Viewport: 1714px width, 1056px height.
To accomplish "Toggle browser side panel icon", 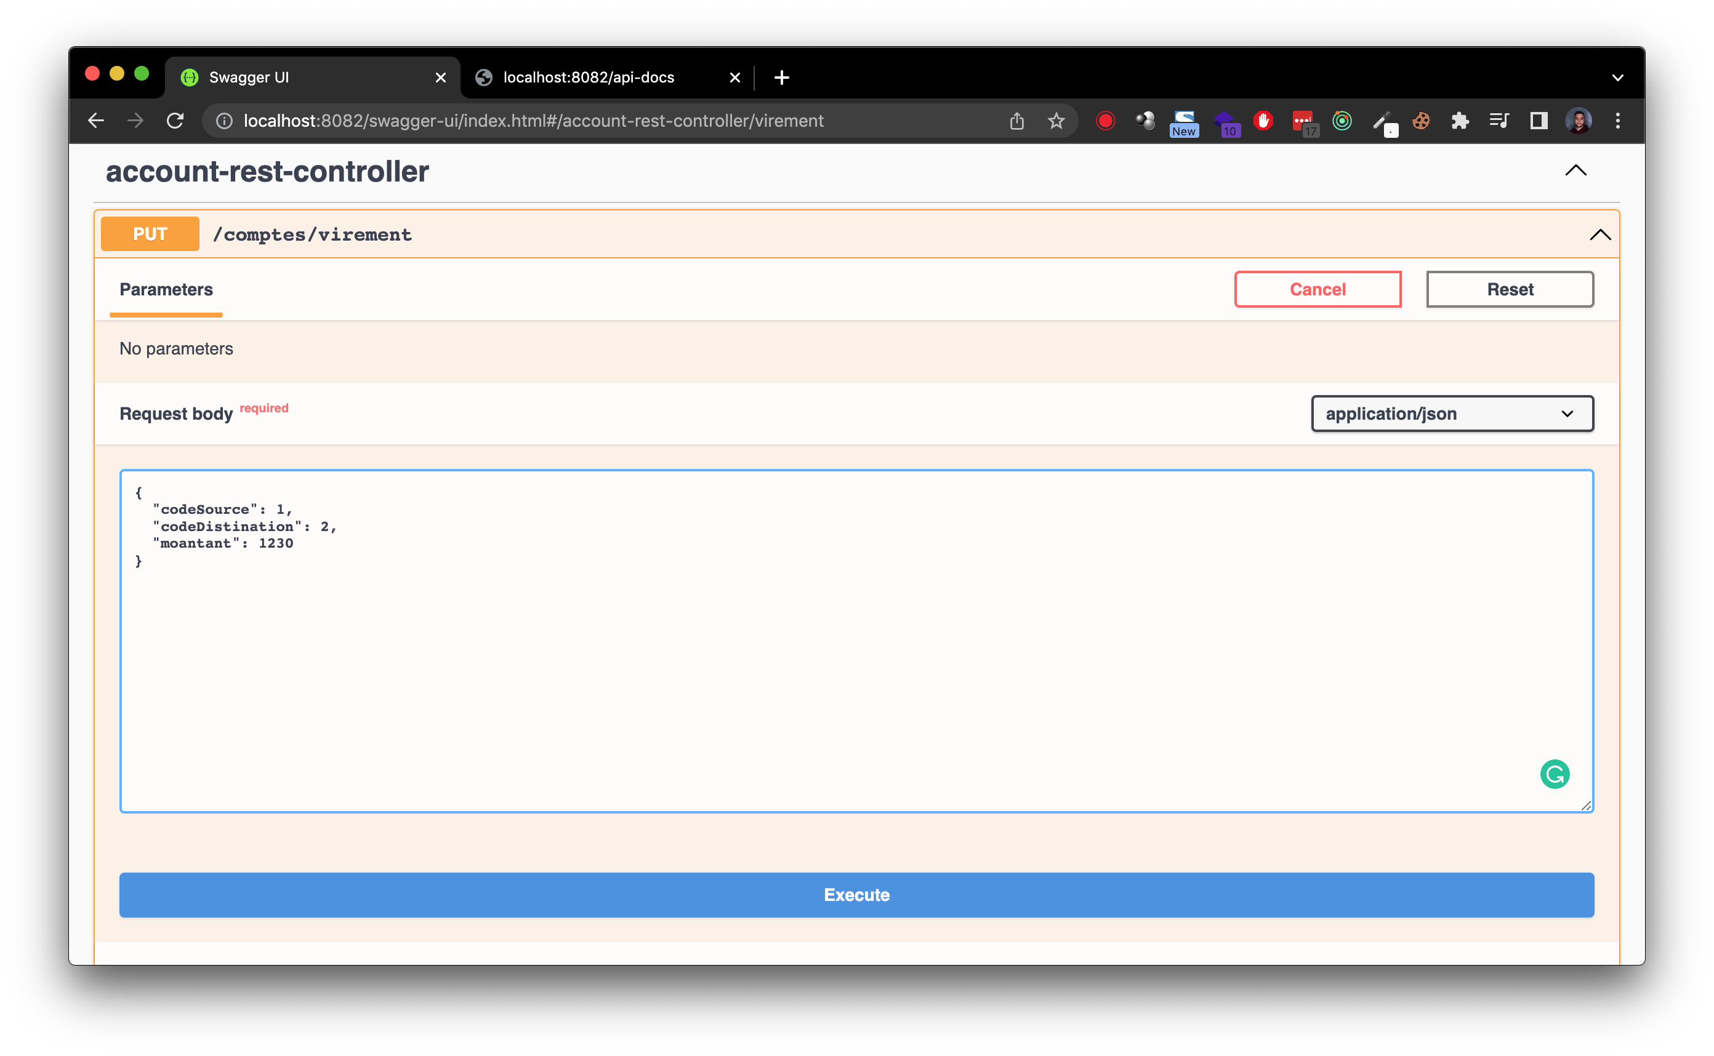I will click(1538, 121).
